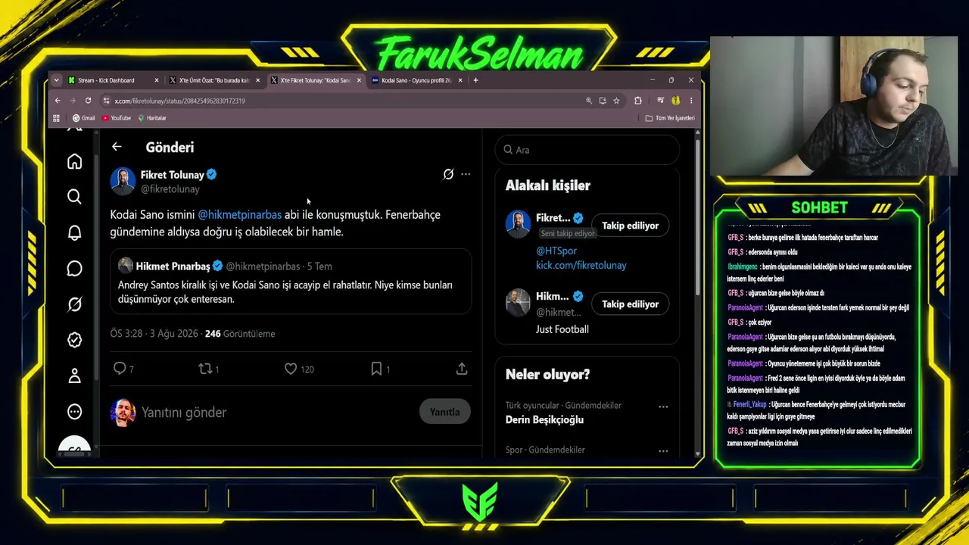Viewport: 969px width, 545px height.
Task: Open the More circle menu in sidebar
Action: coord(74,412)
